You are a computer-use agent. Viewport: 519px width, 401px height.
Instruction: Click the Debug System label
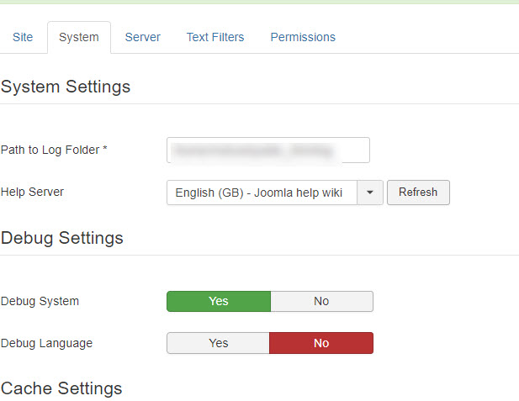click(x=40, y=301)
